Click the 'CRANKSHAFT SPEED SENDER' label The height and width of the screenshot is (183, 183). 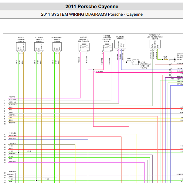point(57,39)
